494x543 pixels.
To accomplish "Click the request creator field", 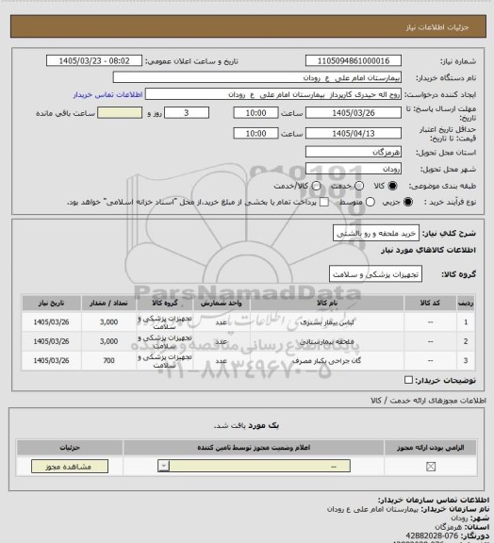I will tap(273, 94).
